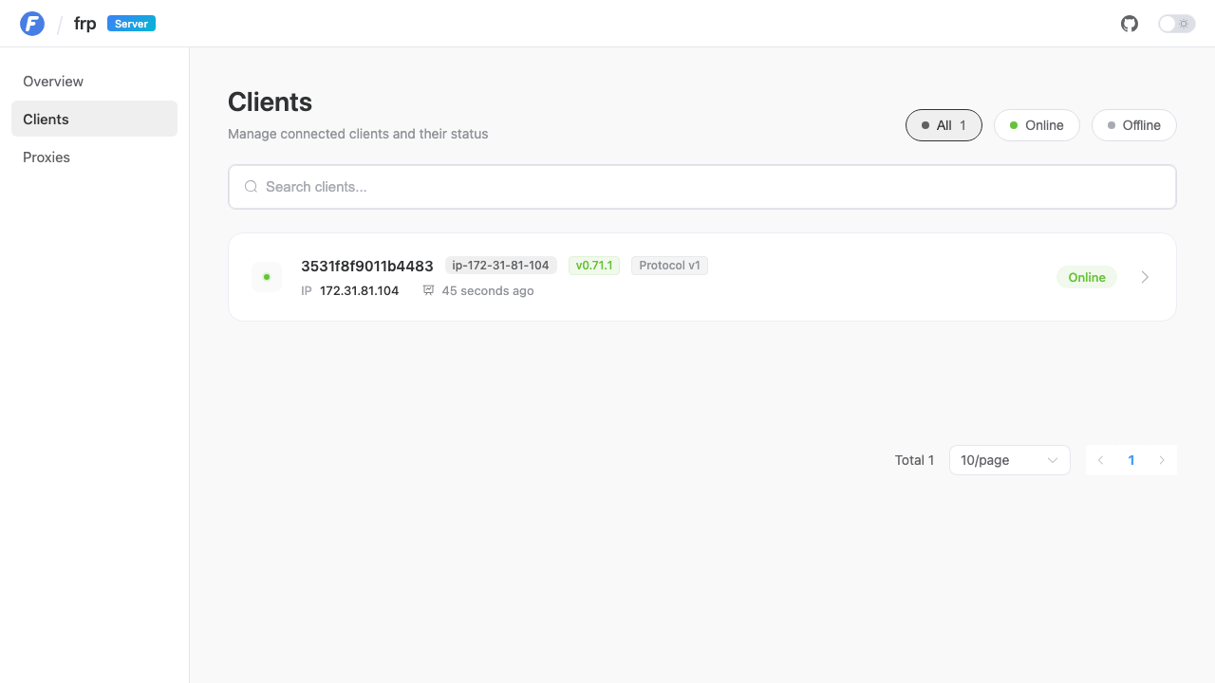Click the v0.71.1 version tag
Viewport: 1215px width, 683px height.
tap(594, 266)
